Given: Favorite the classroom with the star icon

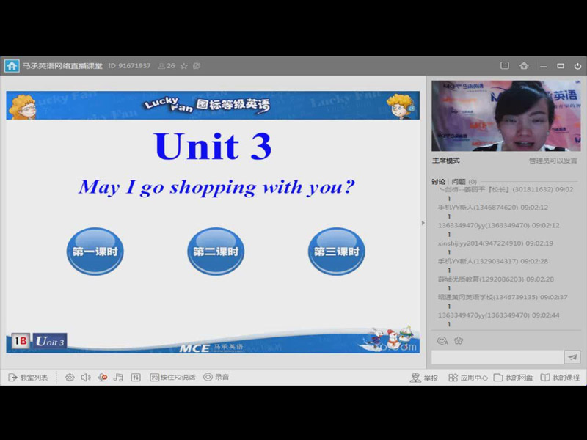Looking at the screenshot, I should (184, 66).
